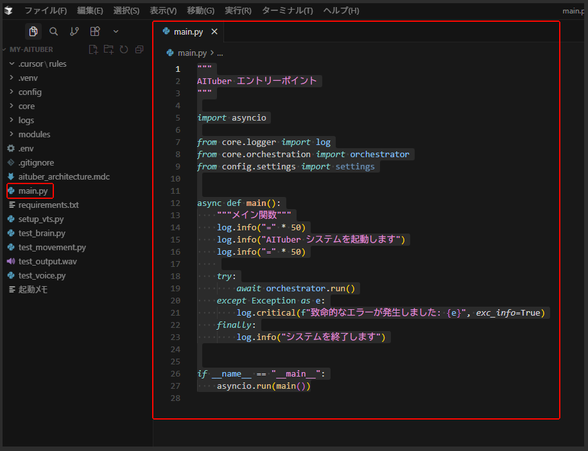588x451 pixels.
Task: Show additional views chevron dropdown
Action: point(116,31)
